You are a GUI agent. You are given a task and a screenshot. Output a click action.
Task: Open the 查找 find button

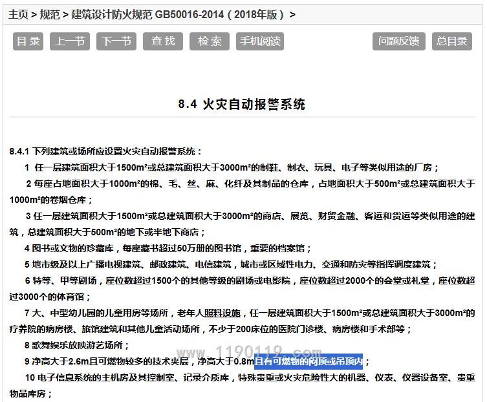click(x=163, y=41)
